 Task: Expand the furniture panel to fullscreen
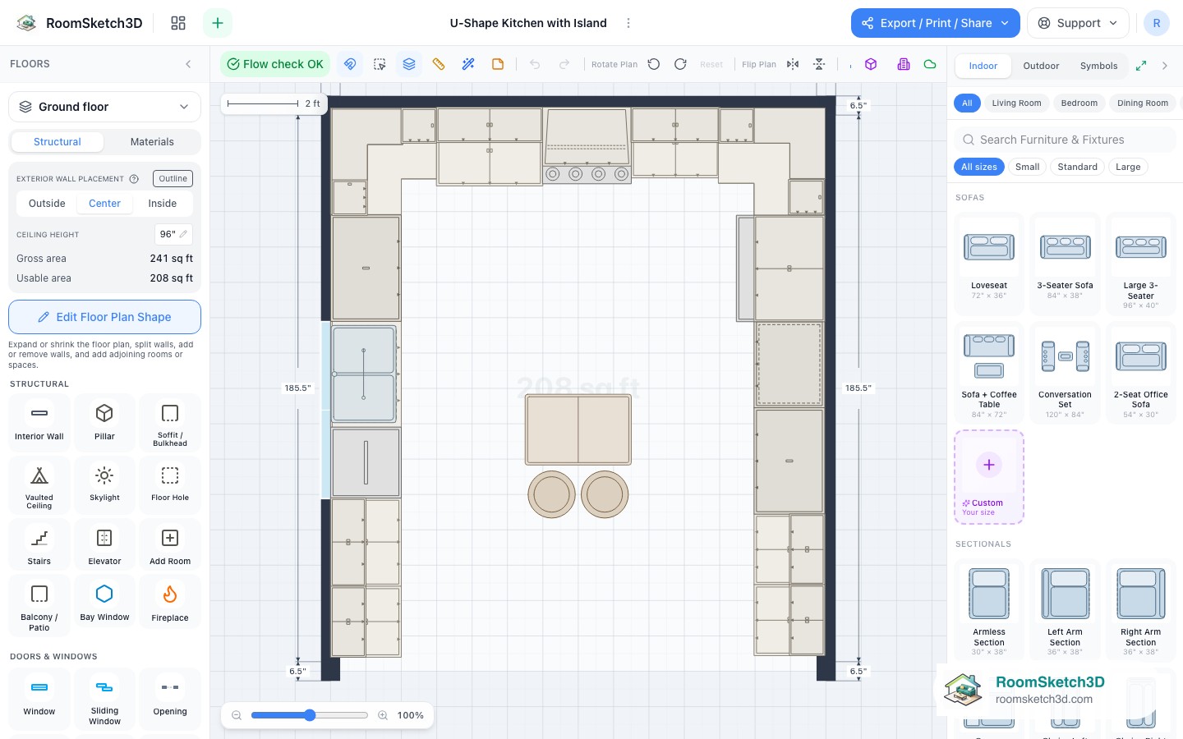coord(1141,66)
